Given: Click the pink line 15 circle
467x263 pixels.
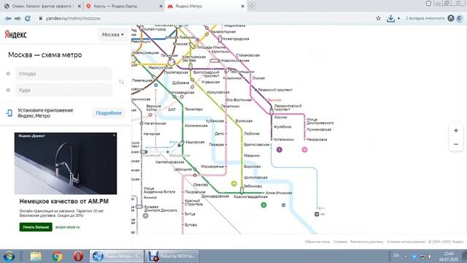Looking at the screenshot, I should pos(304,150).
